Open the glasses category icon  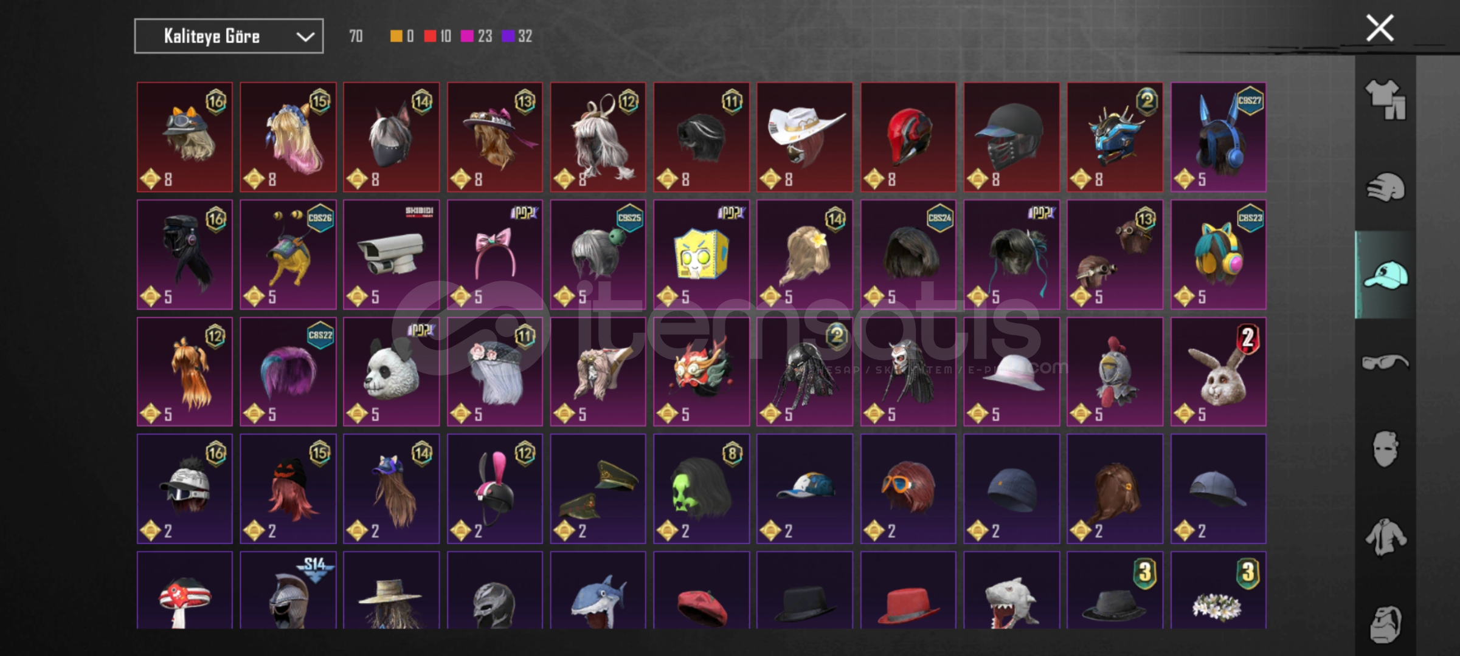(x=1385, y=363)
